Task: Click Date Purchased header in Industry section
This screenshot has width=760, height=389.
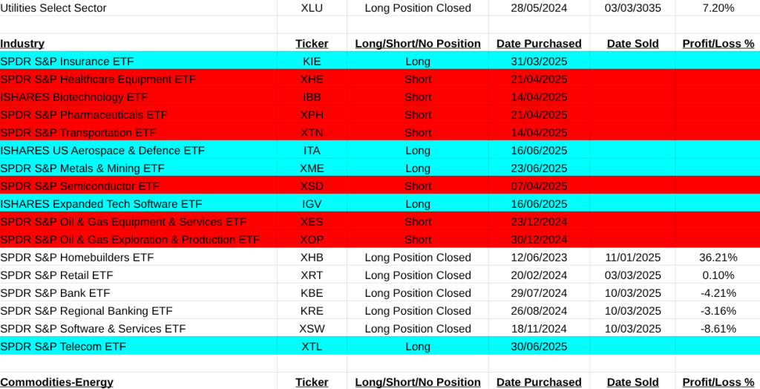Action: (539, 44)
